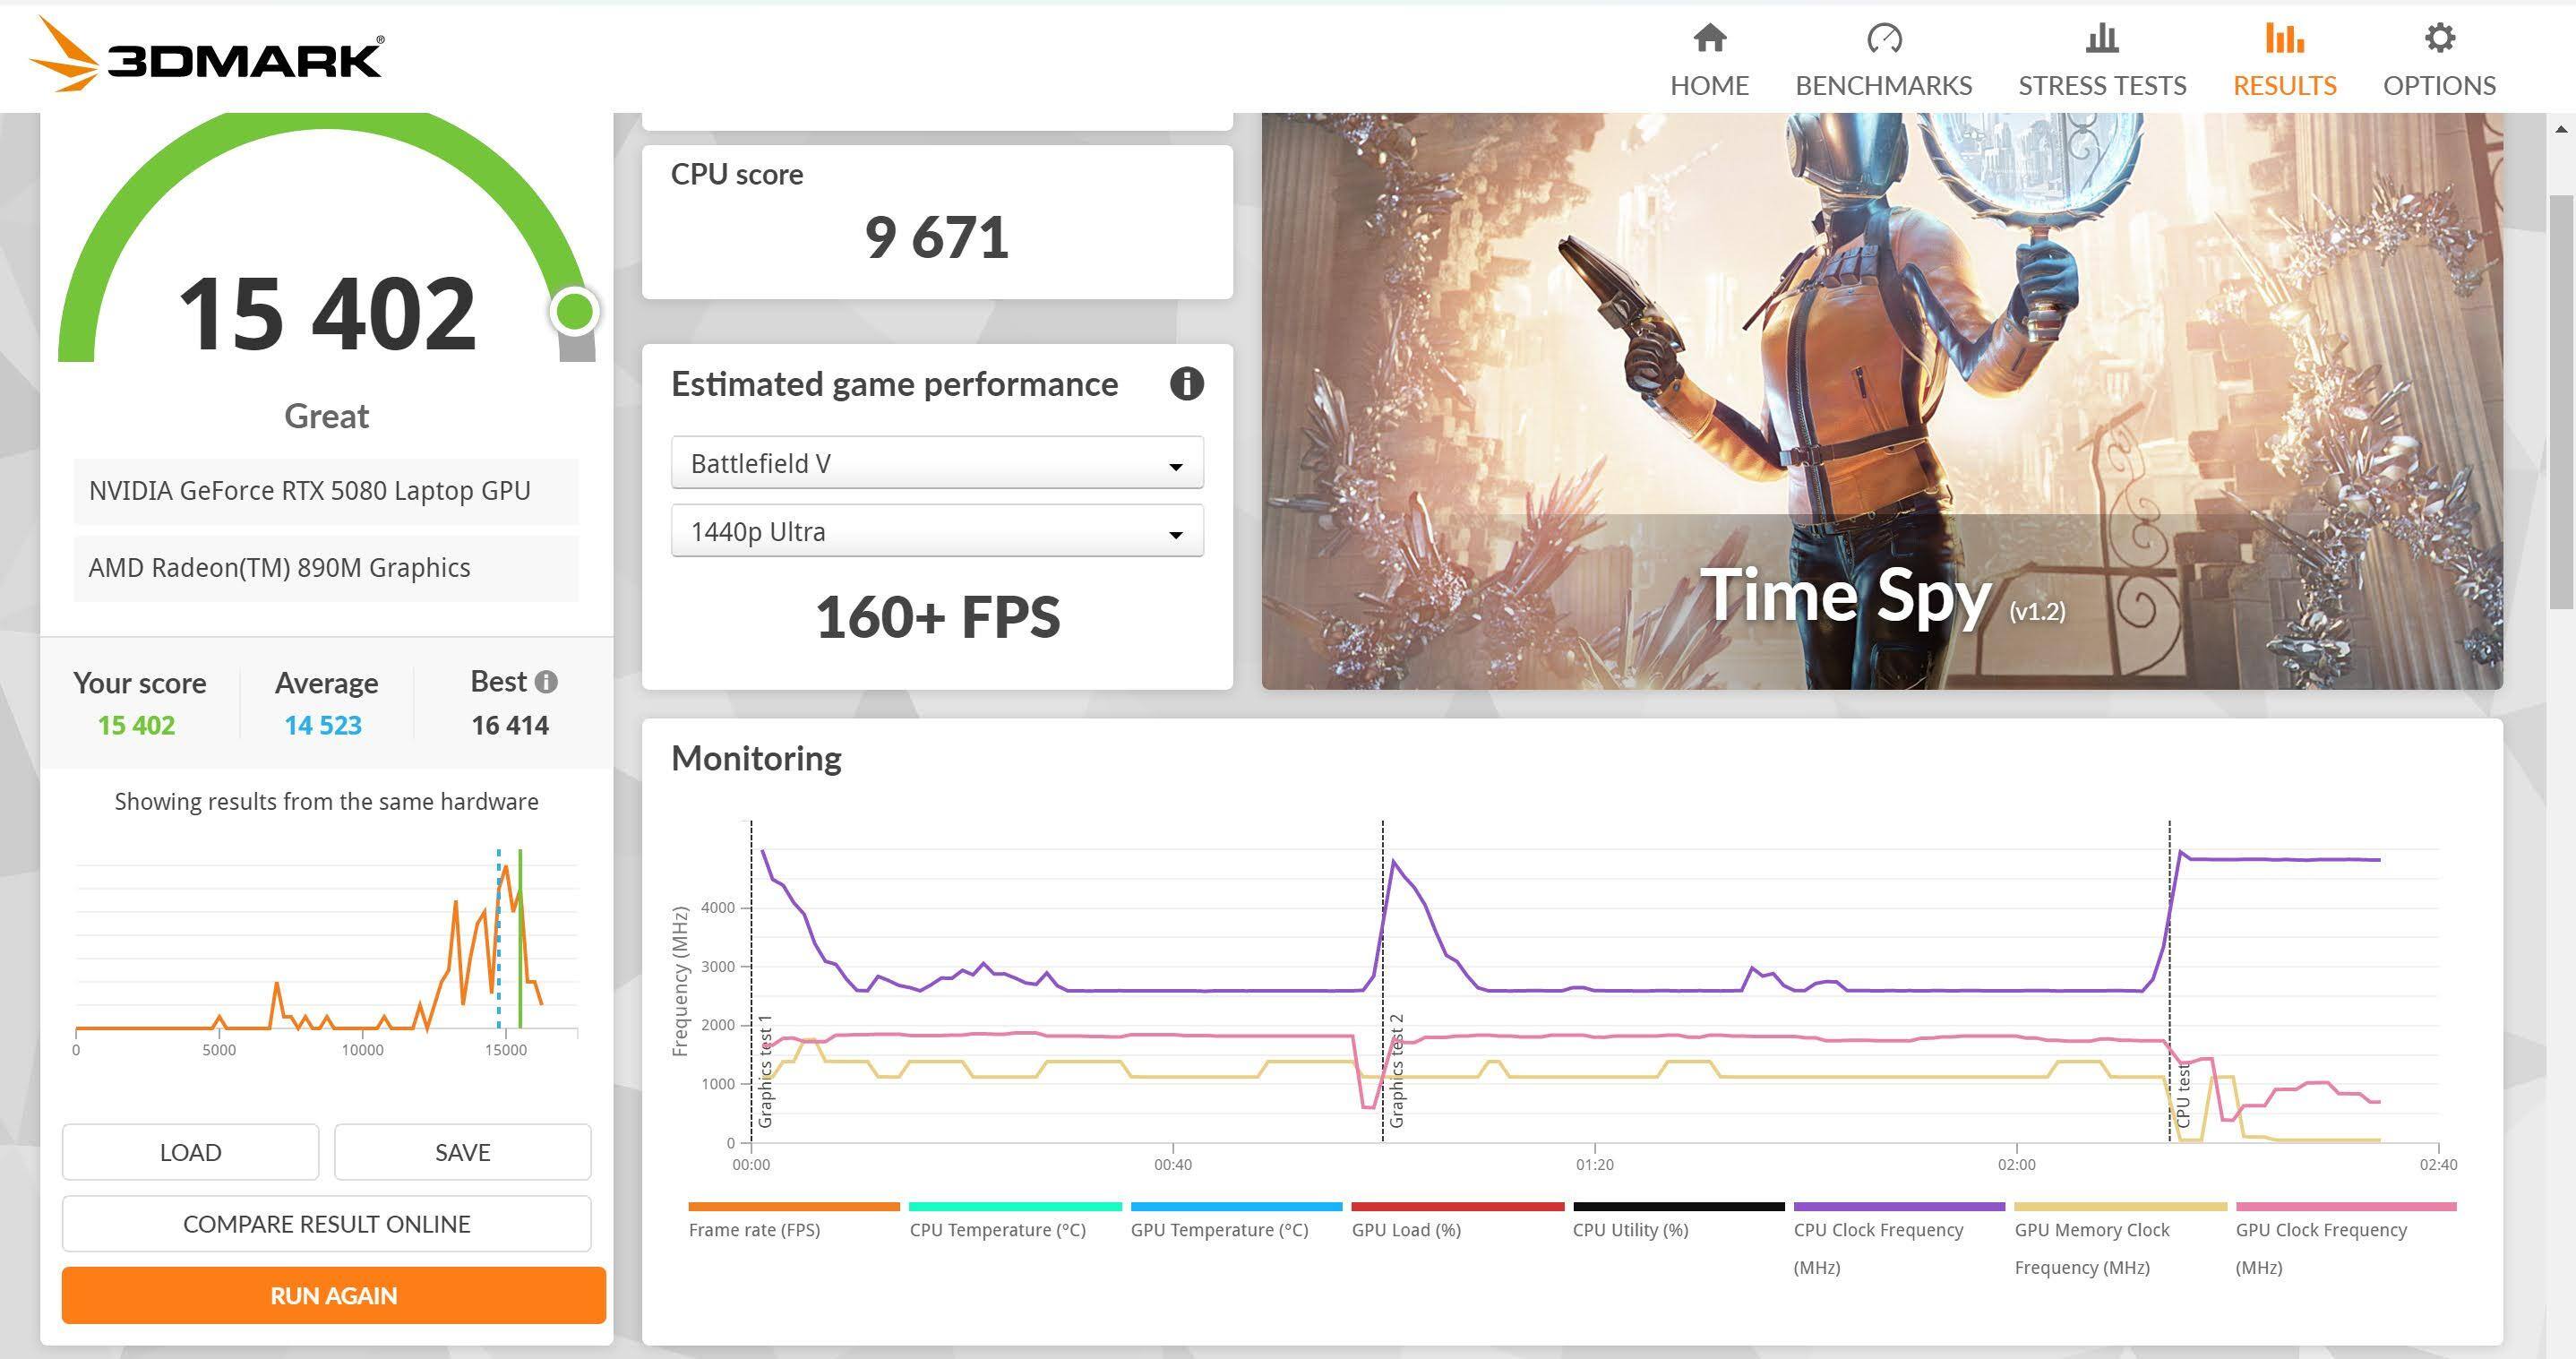Switch to the STRESS TESTS tab label
This screenshot has height=1359, width=2576.
pyautogui.click(x=2101, y=86)
